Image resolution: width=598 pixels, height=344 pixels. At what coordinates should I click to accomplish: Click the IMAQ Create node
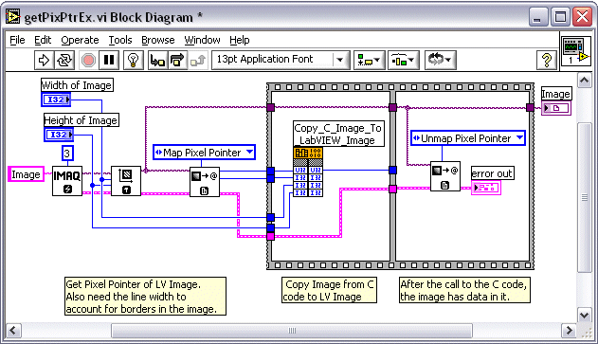(x=67, y=181)
